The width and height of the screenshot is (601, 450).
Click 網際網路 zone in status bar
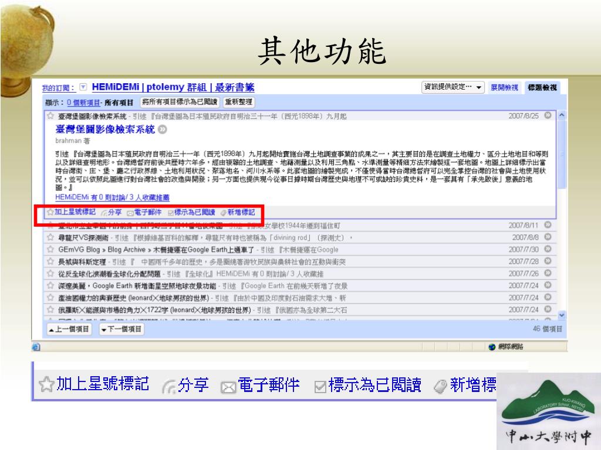pyautogui.click(x=506, y=347)
